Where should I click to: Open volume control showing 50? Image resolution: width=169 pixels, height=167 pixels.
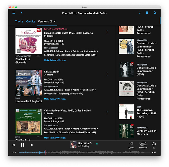coord(154,145)
